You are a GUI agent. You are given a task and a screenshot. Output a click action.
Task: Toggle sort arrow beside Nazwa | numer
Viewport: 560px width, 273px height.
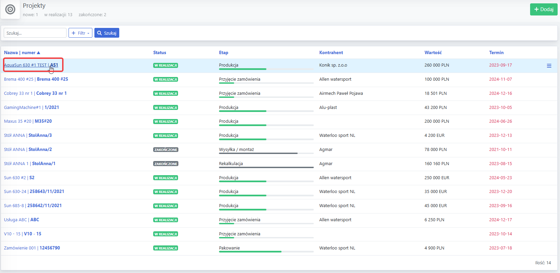[39, 53]
